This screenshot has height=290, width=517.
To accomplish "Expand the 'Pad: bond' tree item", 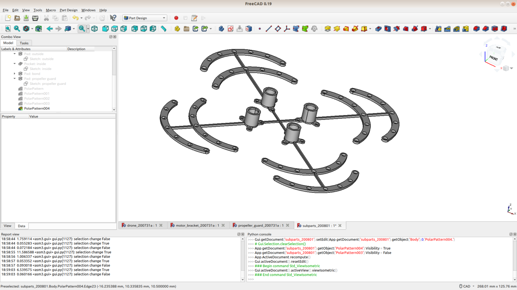I will point(14,74).
